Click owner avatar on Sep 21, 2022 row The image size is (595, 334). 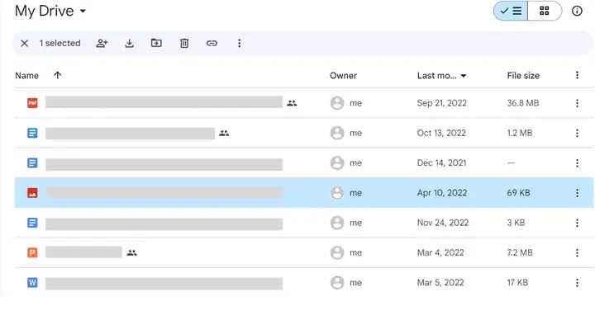tap(337, 103)
